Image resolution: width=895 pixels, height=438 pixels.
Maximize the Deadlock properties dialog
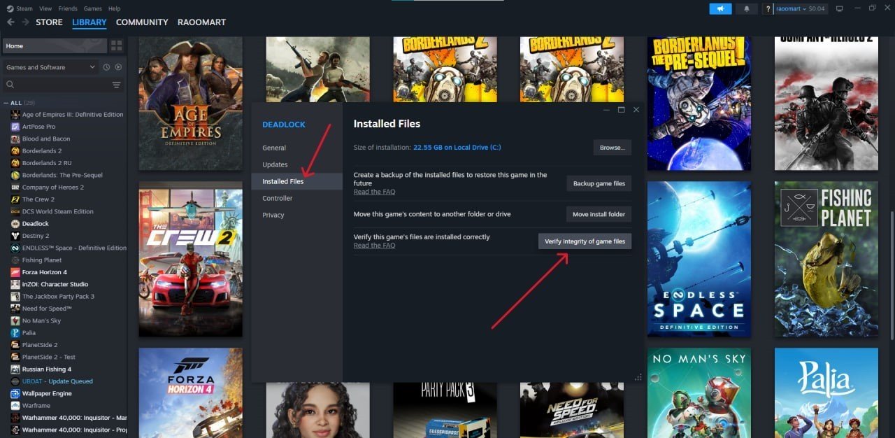click(621, 110)
